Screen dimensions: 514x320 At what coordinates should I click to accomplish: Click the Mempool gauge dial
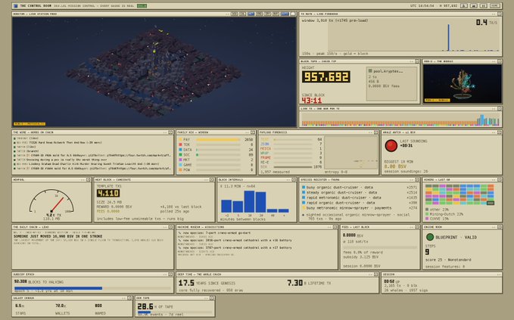[51, 201]
